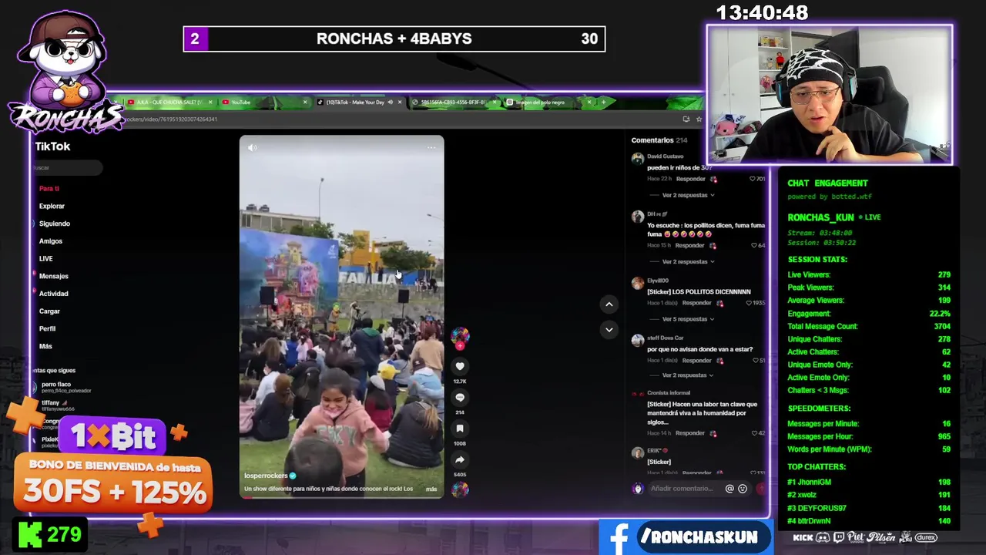Expand 'Ver 5 respuestas' replies
986x555 pixels.
(688, 319)
